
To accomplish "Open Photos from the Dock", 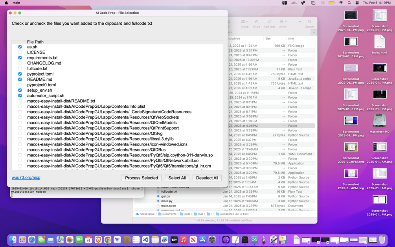I will pyautogui.click(x=70, y=240).
